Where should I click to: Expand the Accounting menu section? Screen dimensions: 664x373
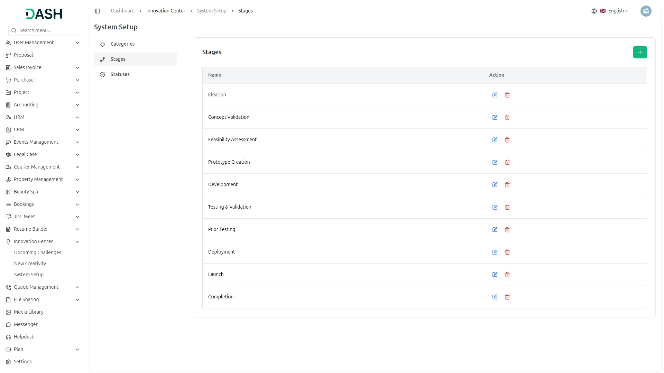tap(43, 105)
